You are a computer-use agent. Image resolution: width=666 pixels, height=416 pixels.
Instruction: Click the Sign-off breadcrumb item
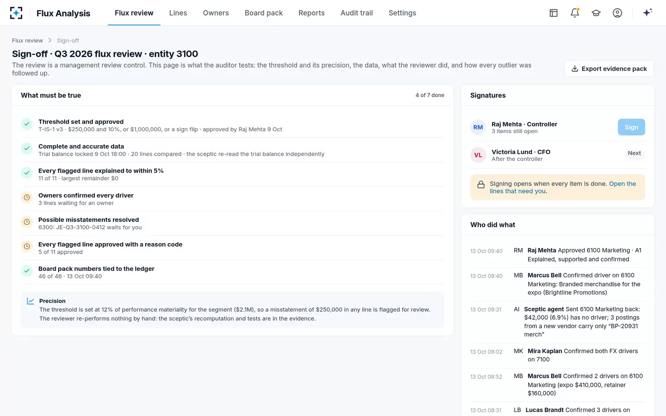coord(68,41)
